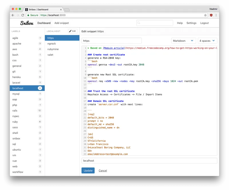
Task: Click the snippet title field "https"
Action: point(112,41)
